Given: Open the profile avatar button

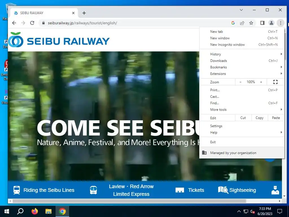Looking at the screenshot, I should pos(271,23).
